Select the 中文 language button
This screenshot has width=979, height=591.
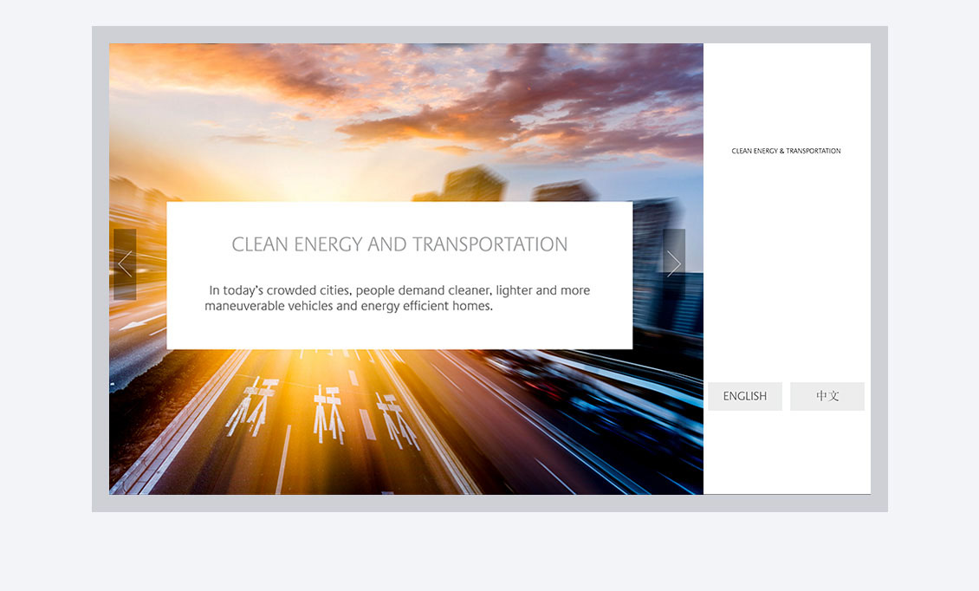coord(827,396)
